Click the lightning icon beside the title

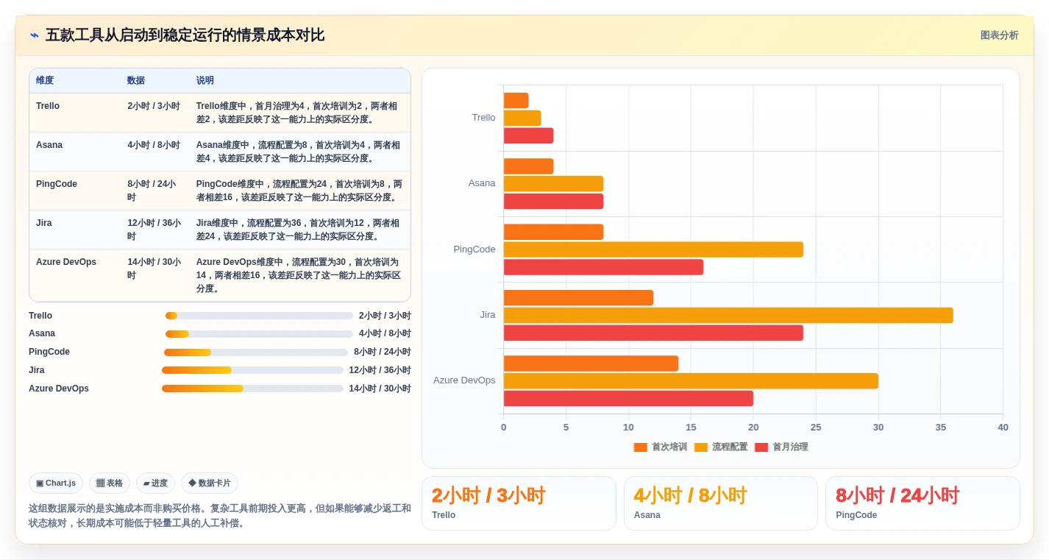[35, 35]
